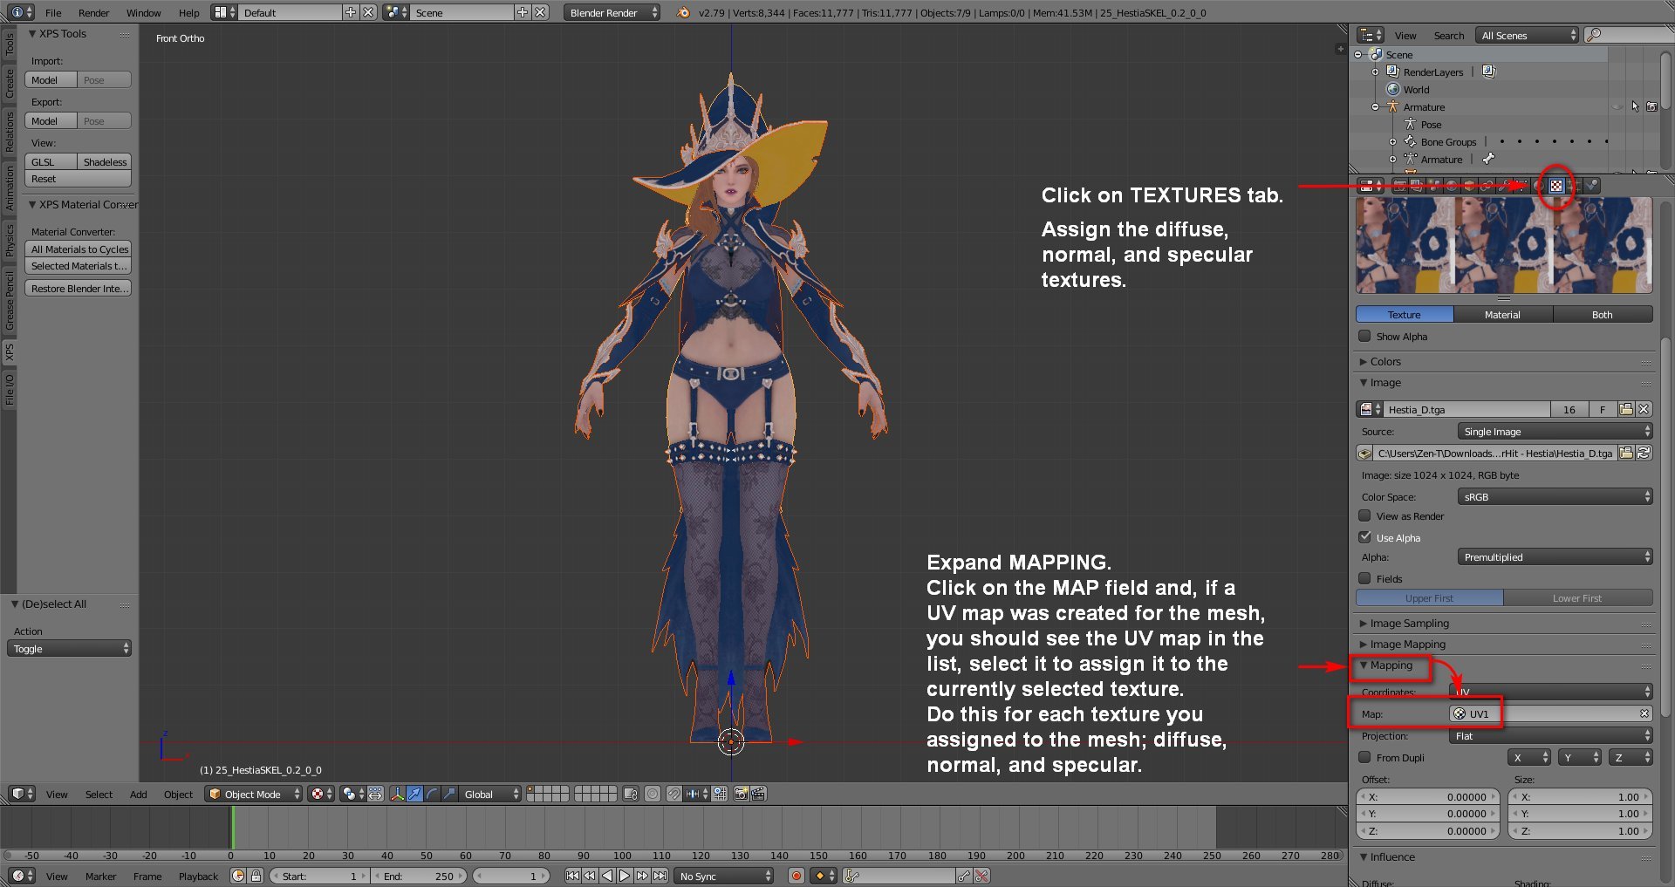Open the Window menu
This screenshot has width=1675, height=887.
(143, 12)
